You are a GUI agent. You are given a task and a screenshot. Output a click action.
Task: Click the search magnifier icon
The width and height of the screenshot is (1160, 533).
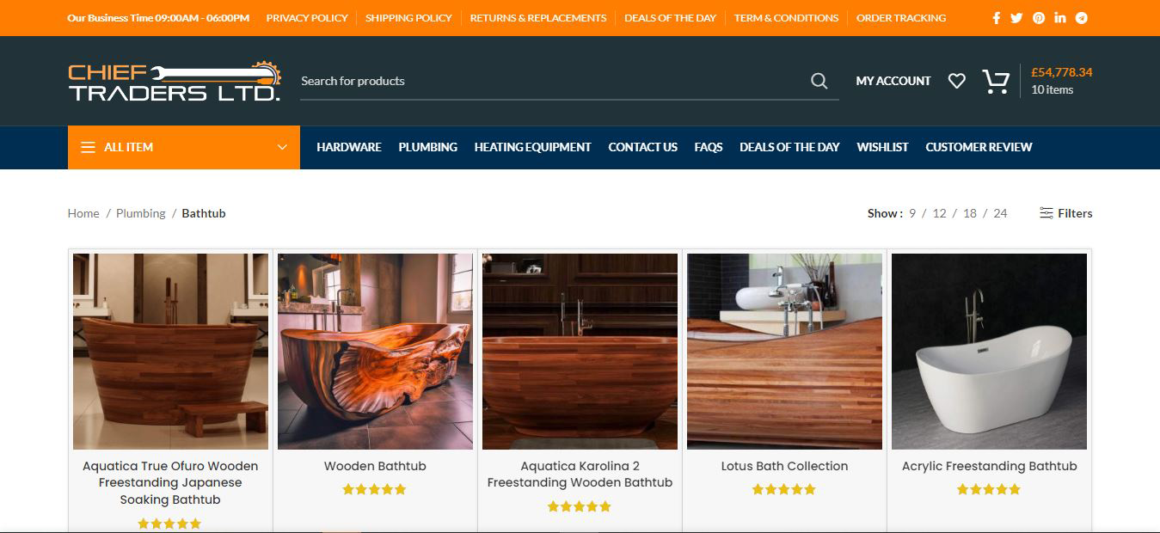click(819, 81)
